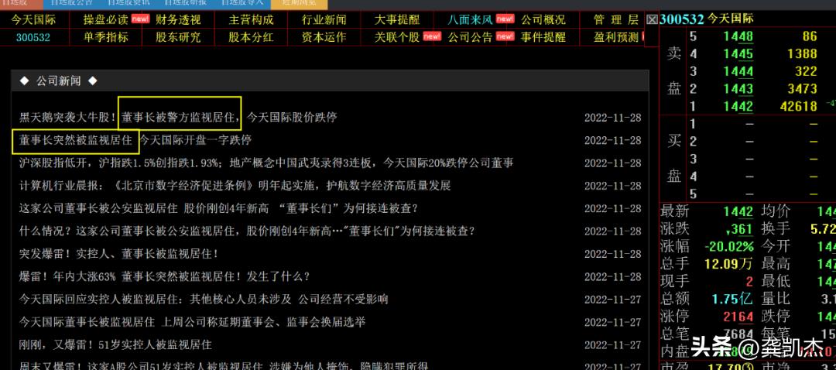Open the 财务透视 section
The image size is (836, 370).
coord(178,20)
